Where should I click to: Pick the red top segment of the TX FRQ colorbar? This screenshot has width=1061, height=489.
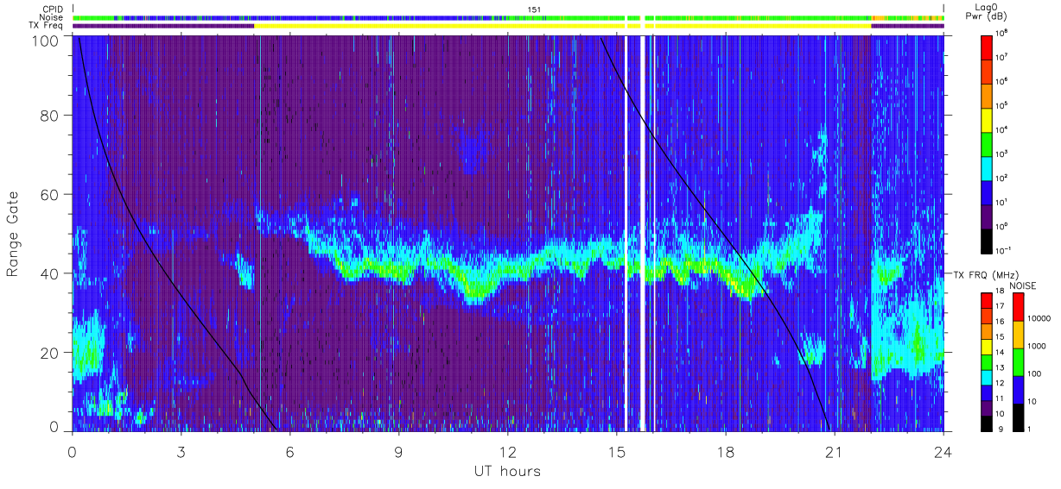click(986, 299)
